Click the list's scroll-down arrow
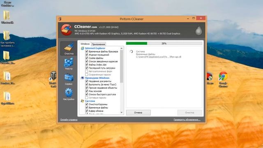Image resolution: width=263 pixels, height=148 pixels. [122, 112]
